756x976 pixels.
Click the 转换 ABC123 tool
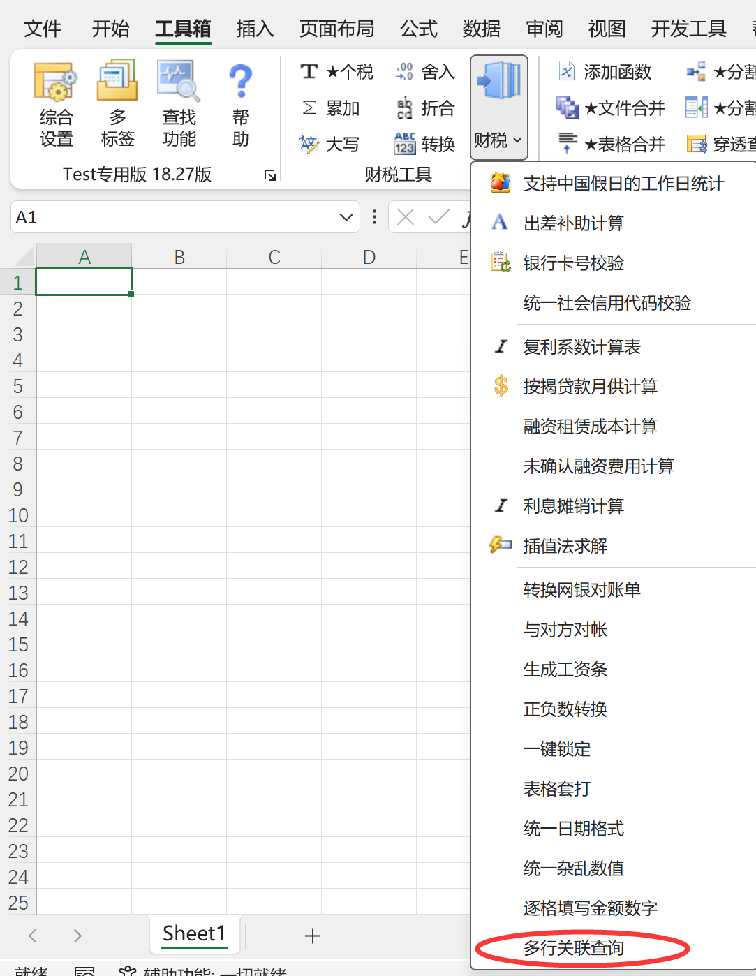425,145
